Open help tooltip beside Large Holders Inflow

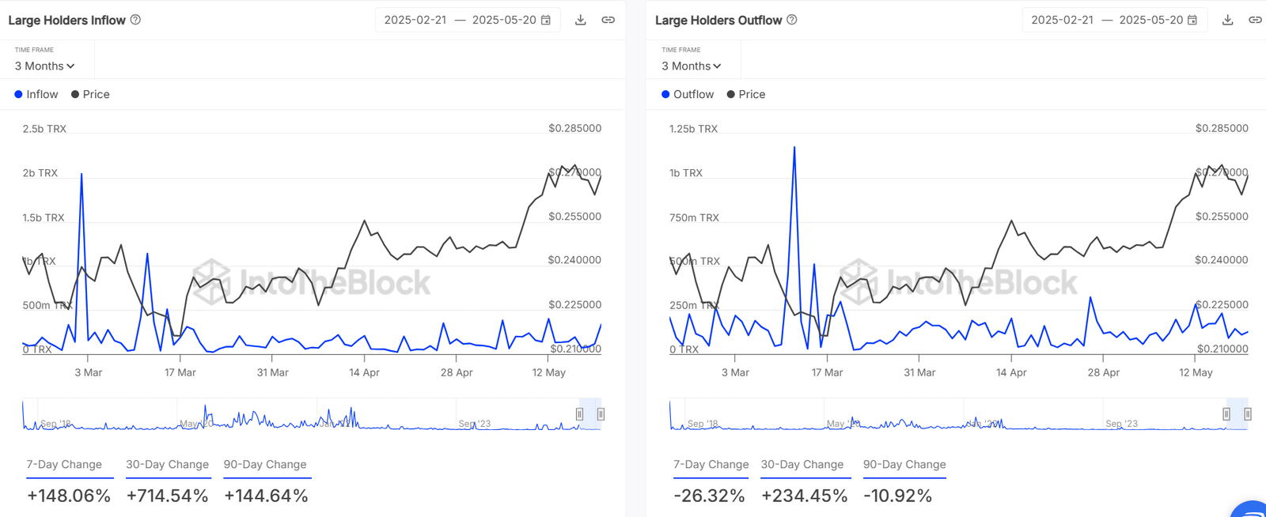[x=135, y=20]
